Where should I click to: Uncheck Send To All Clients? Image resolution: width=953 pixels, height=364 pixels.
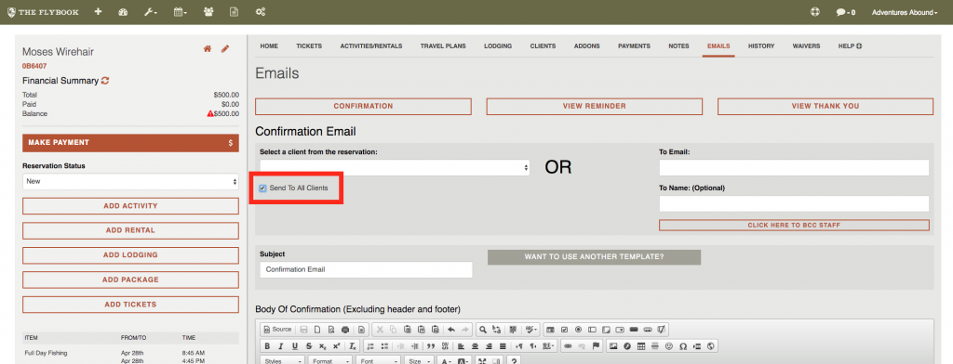(x=262, y=188)
